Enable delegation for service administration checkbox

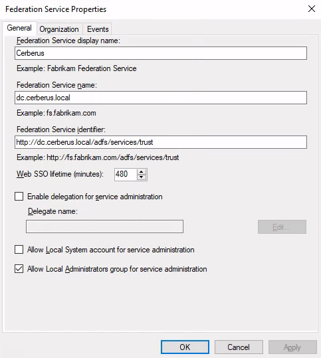[x=19, y=197]
